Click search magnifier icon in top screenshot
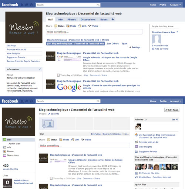This screenshot has height=189, width=185. coord(98,5)
